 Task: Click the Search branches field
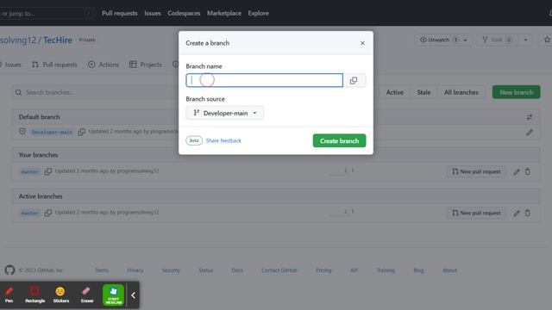click(95, 92)
